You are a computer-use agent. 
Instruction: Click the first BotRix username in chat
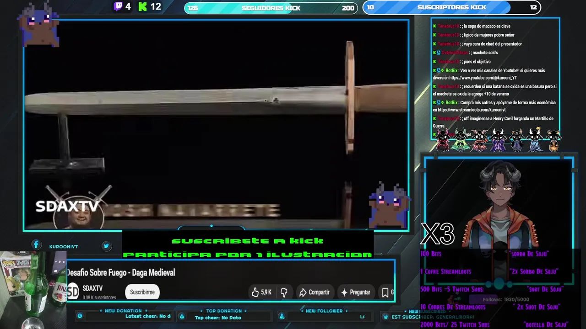point(451,70)
